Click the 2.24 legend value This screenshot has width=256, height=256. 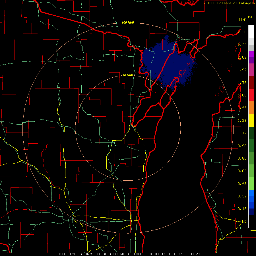pyautogui.click(x=242, y=45)
